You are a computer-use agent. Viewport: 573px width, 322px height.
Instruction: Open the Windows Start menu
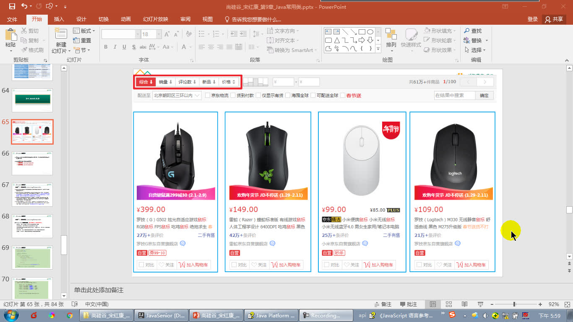click(11, 315)
